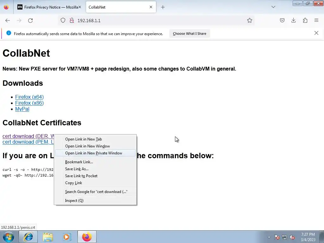324x243 pixels.
Task: Go back using the back arrow
Action: (x=8, y=21)
